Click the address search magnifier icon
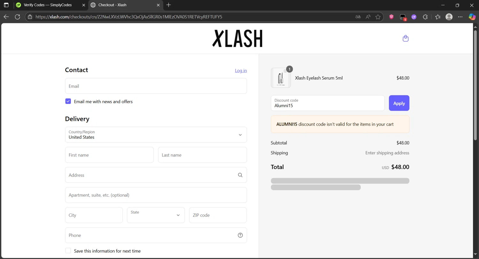The image size is (479, 259). tap(240, 175)
